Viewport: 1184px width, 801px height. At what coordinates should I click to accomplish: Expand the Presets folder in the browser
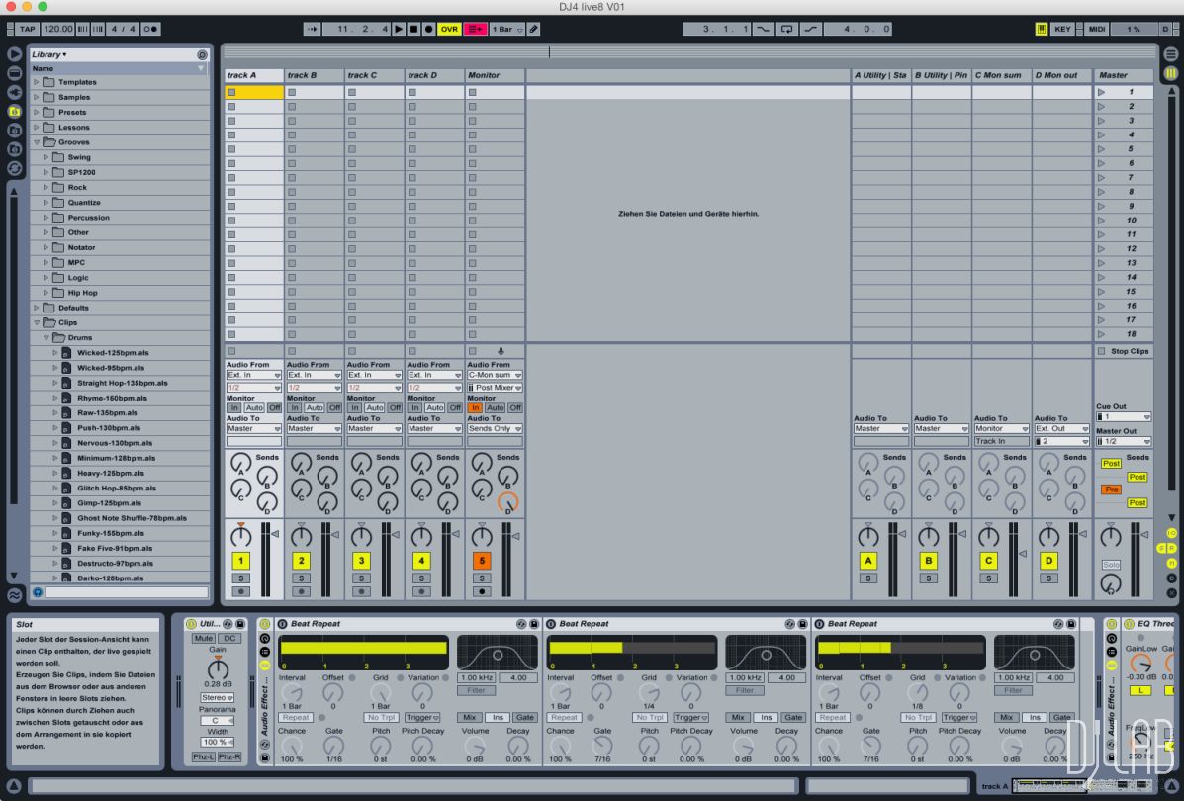[37, 113]
